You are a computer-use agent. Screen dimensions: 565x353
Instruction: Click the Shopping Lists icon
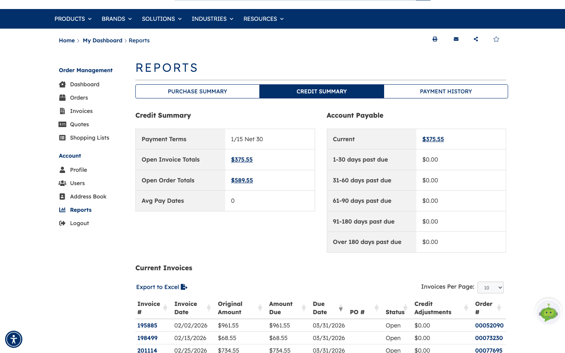click(62, 138)
